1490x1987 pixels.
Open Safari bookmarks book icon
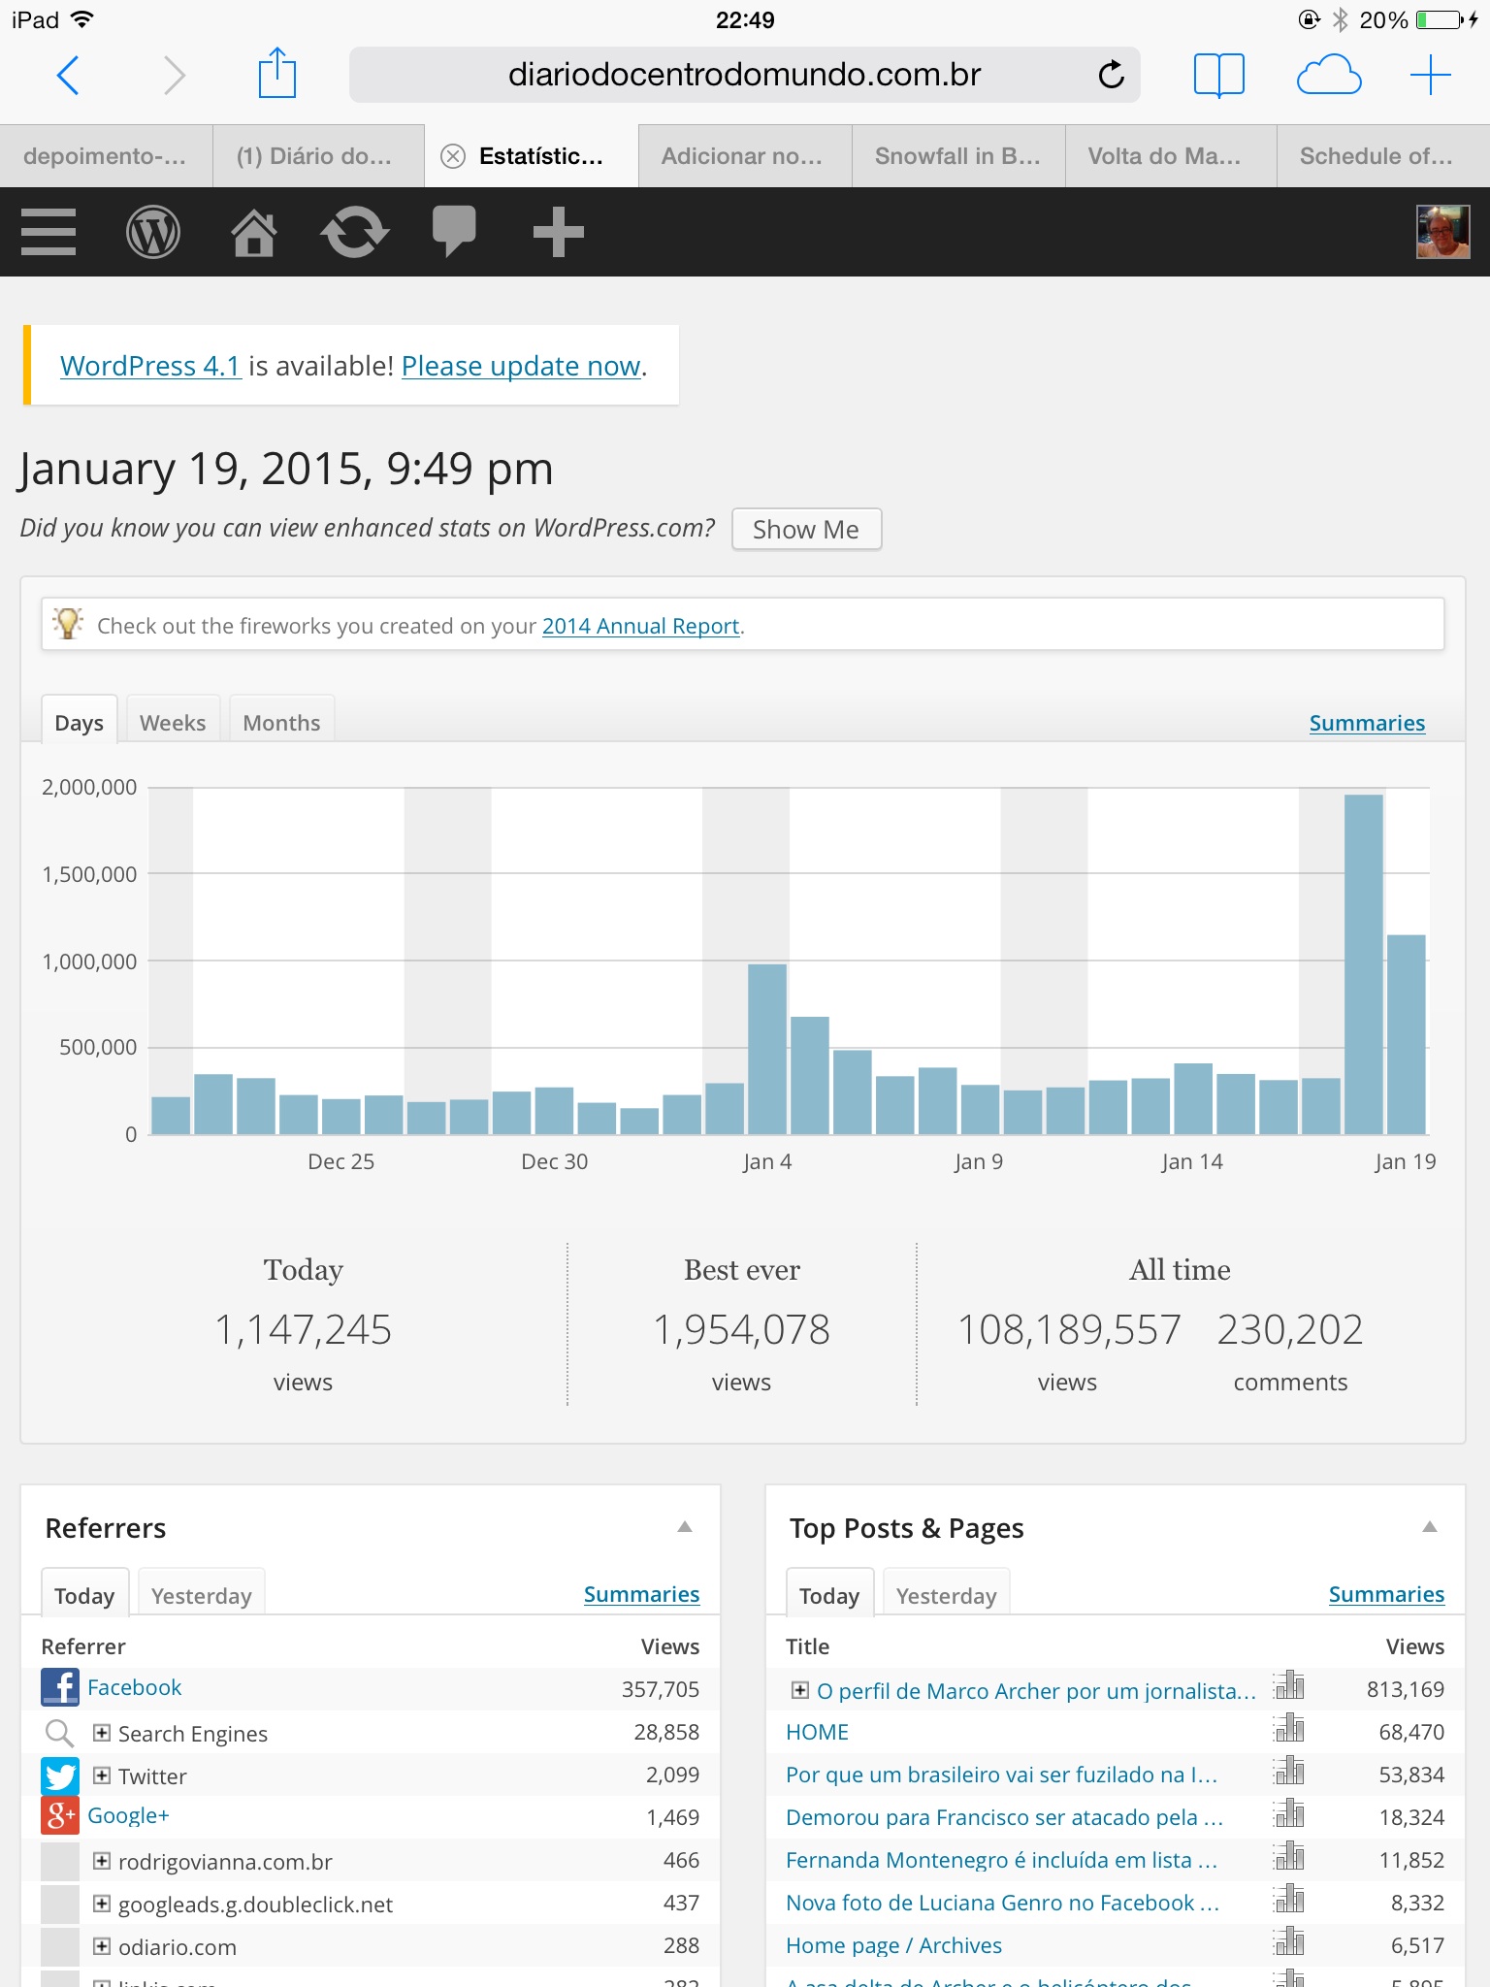pos(1218,75)
